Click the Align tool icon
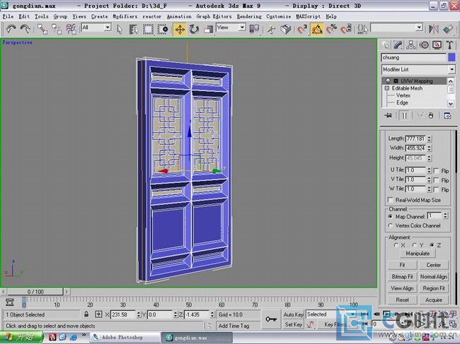The width and height of the screenshot is (460, 344). 448,29
